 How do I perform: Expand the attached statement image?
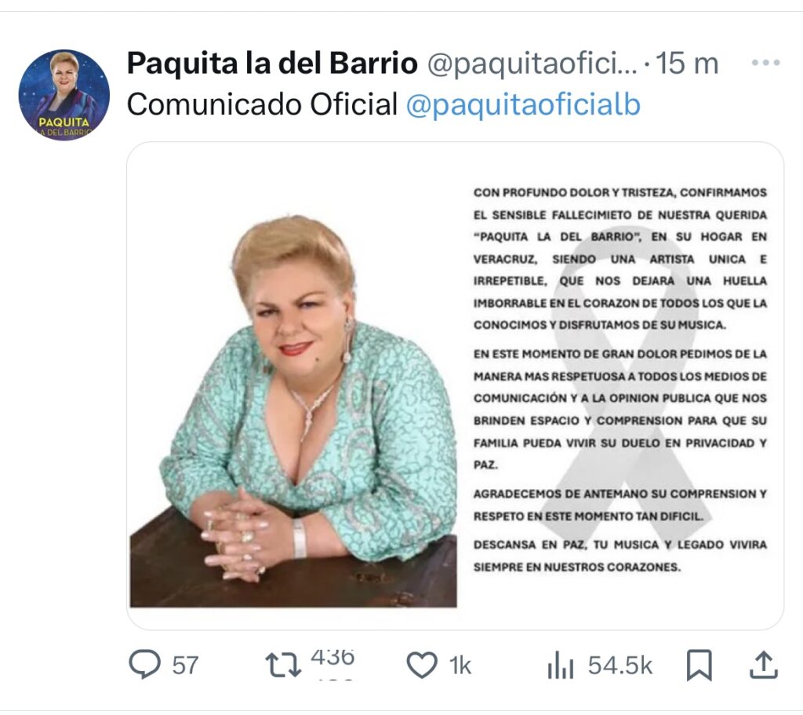[x=456, y=385]
